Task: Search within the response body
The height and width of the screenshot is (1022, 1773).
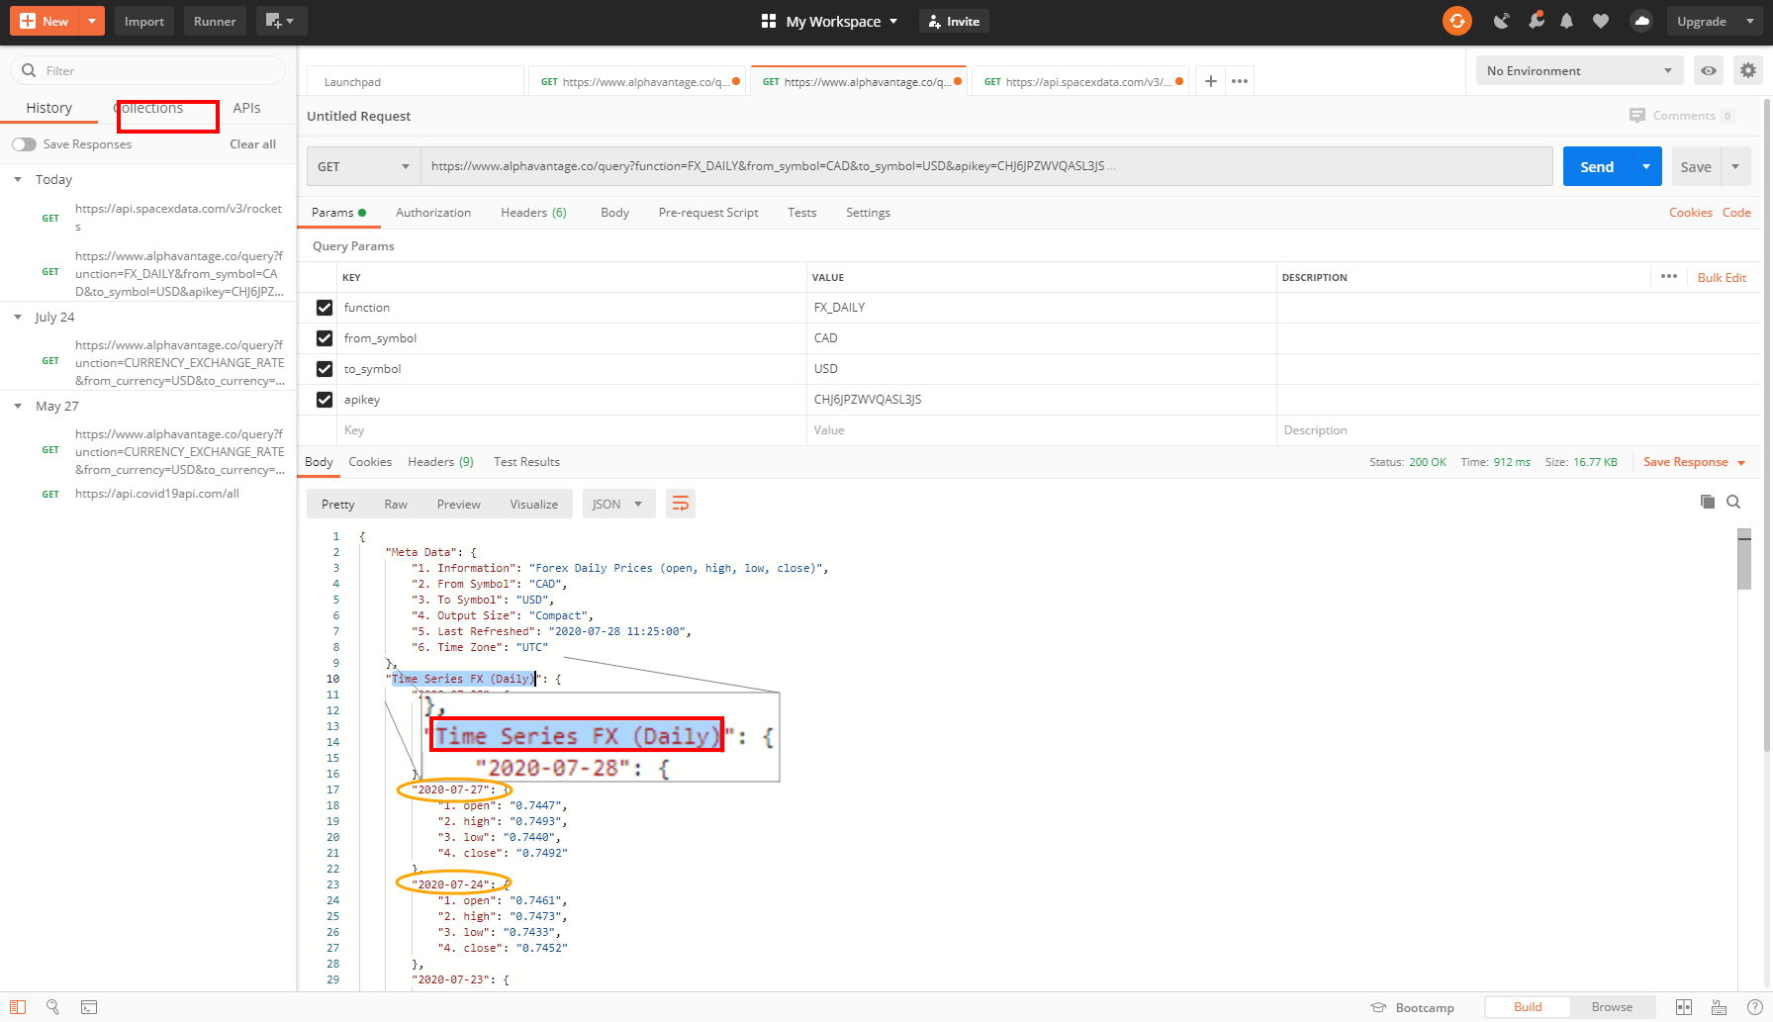Action: [1733, 502]
